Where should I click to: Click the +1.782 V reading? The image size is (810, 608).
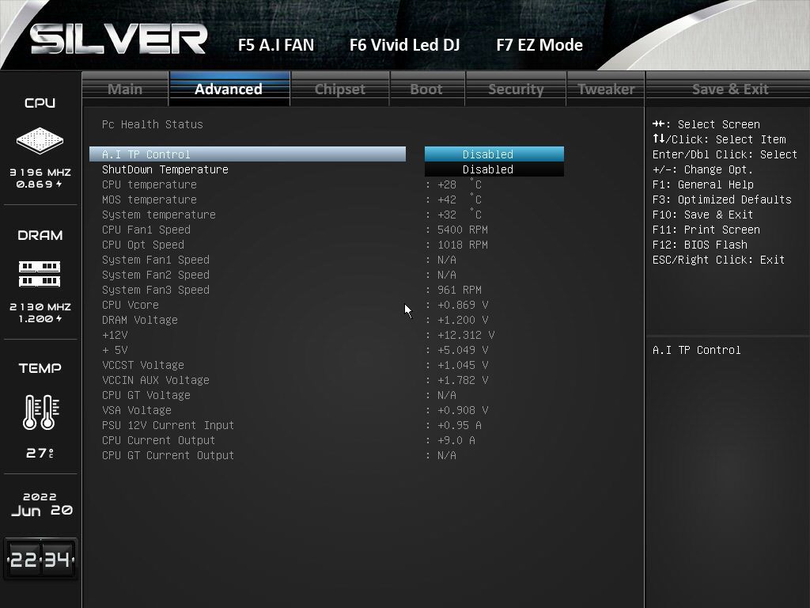[463, 380]
